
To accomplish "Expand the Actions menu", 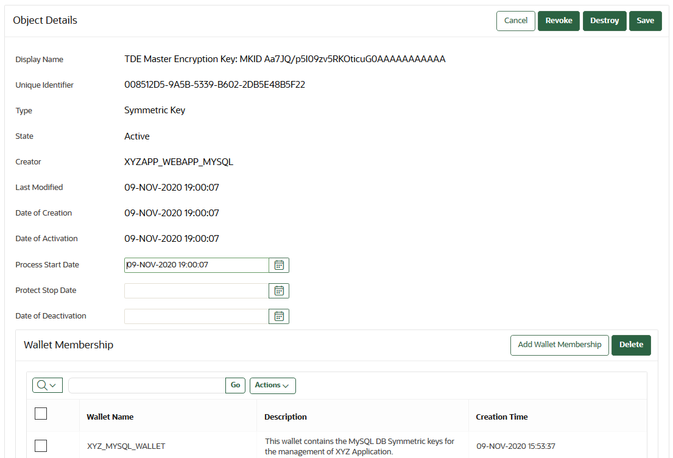I will (x=272, y=386).
